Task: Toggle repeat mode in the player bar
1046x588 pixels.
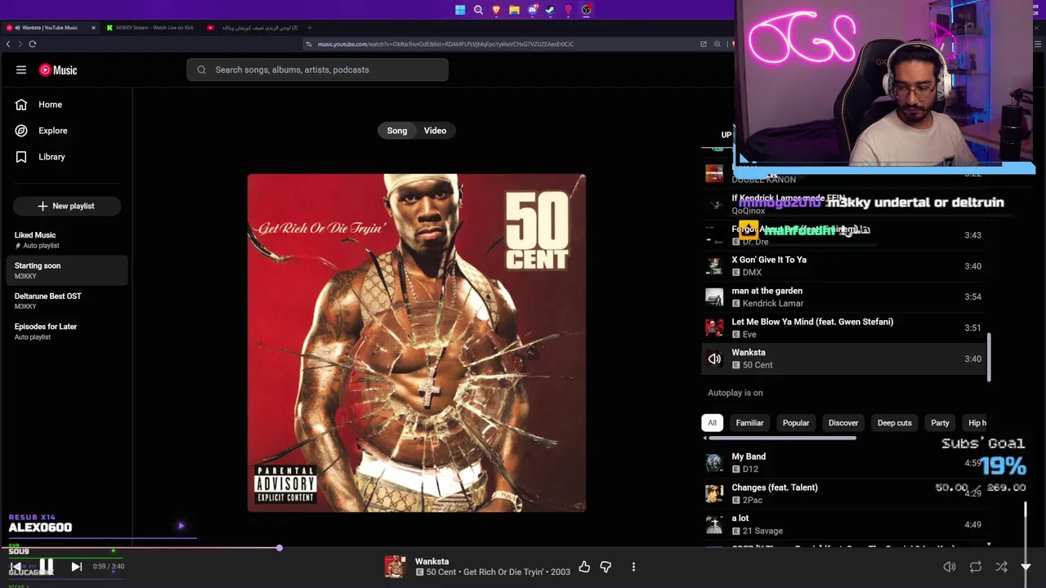Action: (x=976, y=567)
